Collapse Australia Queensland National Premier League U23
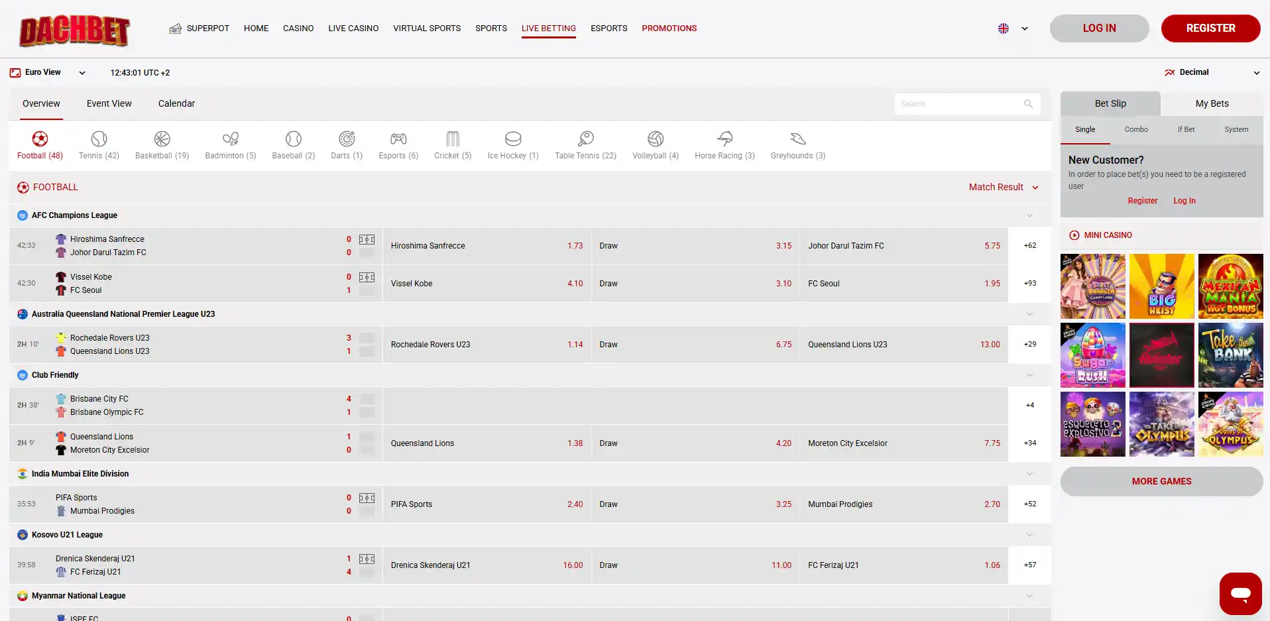The height and width of the screenshot is (621, 1270). [1029, 314]
